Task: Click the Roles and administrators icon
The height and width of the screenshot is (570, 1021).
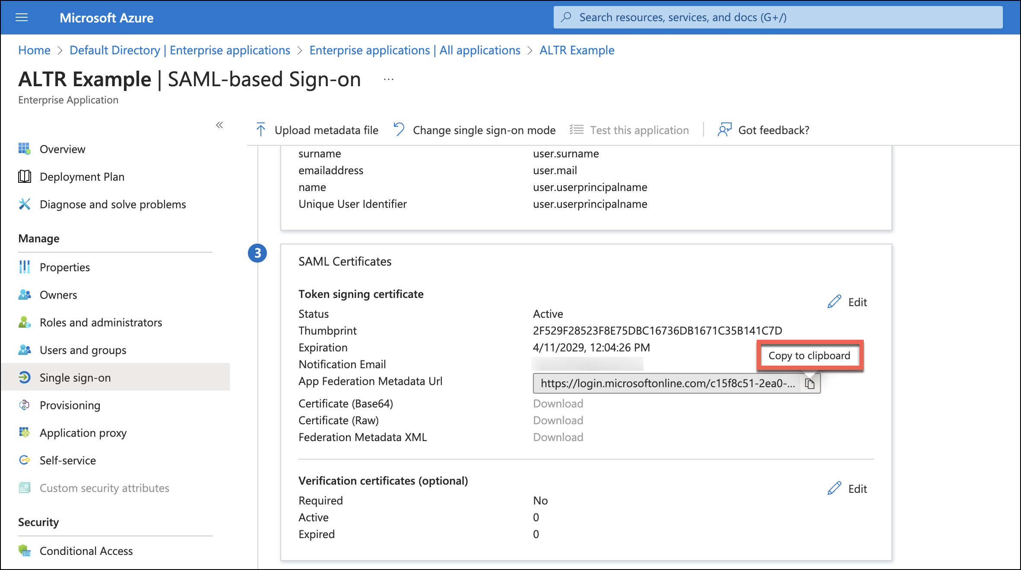Action: point(25,322)
